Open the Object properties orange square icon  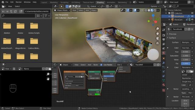pyautogui.click(x=164, y=58)
